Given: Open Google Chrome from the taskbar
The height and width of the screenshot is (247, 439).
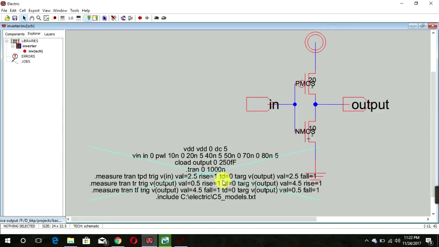Looking at the screenshot, I should coord(118,241).
